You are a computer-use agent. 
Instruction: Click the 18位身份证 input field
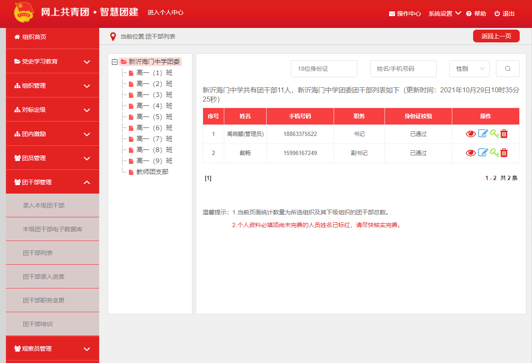[324, 69]
